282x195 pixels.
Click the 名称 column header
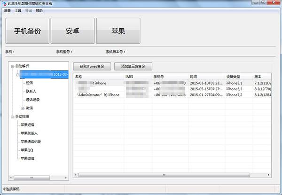click(99, 77)
